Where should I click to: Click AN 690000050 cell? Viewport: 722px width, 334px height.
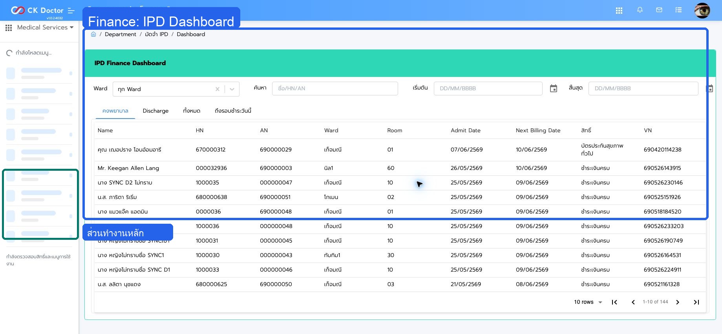(x=276, y=284)
